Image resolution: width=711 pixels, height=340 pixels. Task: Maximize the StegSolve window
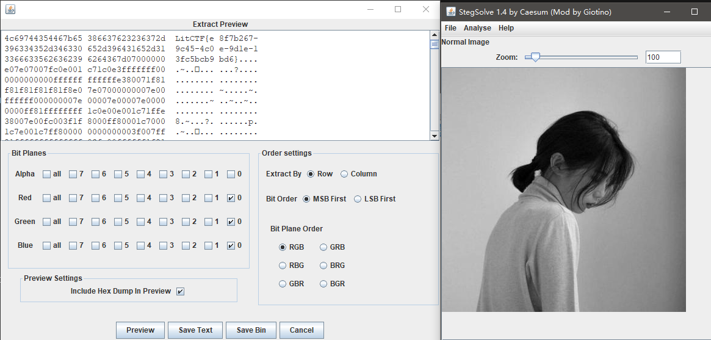tap(694, 12)
